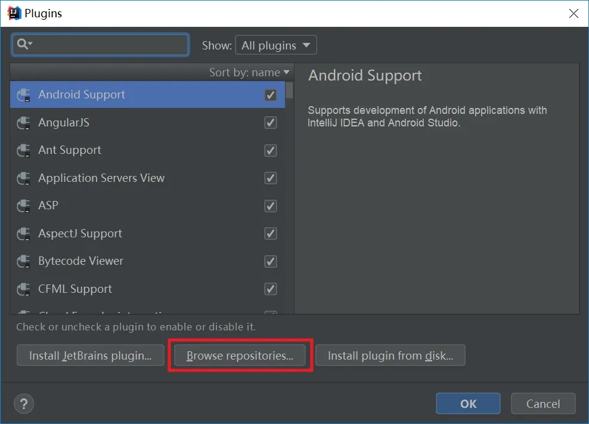The width and height of the screenshot is (589, 424).
Task: Click Install JetBrains plugin button
Action: [90, 355]
